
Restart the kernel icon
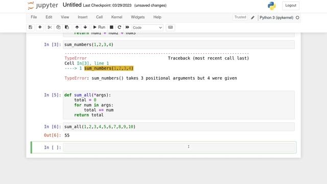[x=119, y=27]
